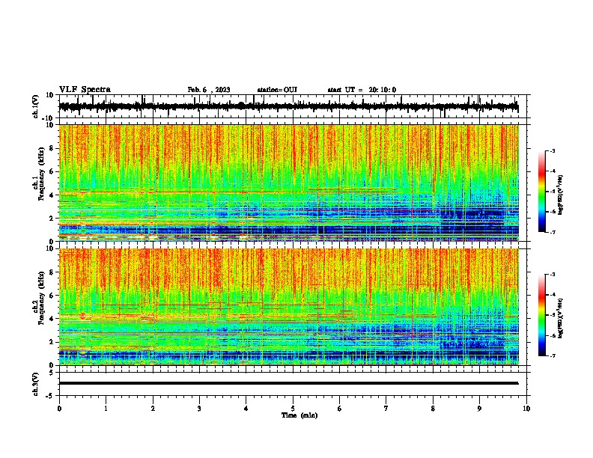Select the date text "Feb. 6, 2023"
This screenshot has height=458, width=593.
pos(209,90)
